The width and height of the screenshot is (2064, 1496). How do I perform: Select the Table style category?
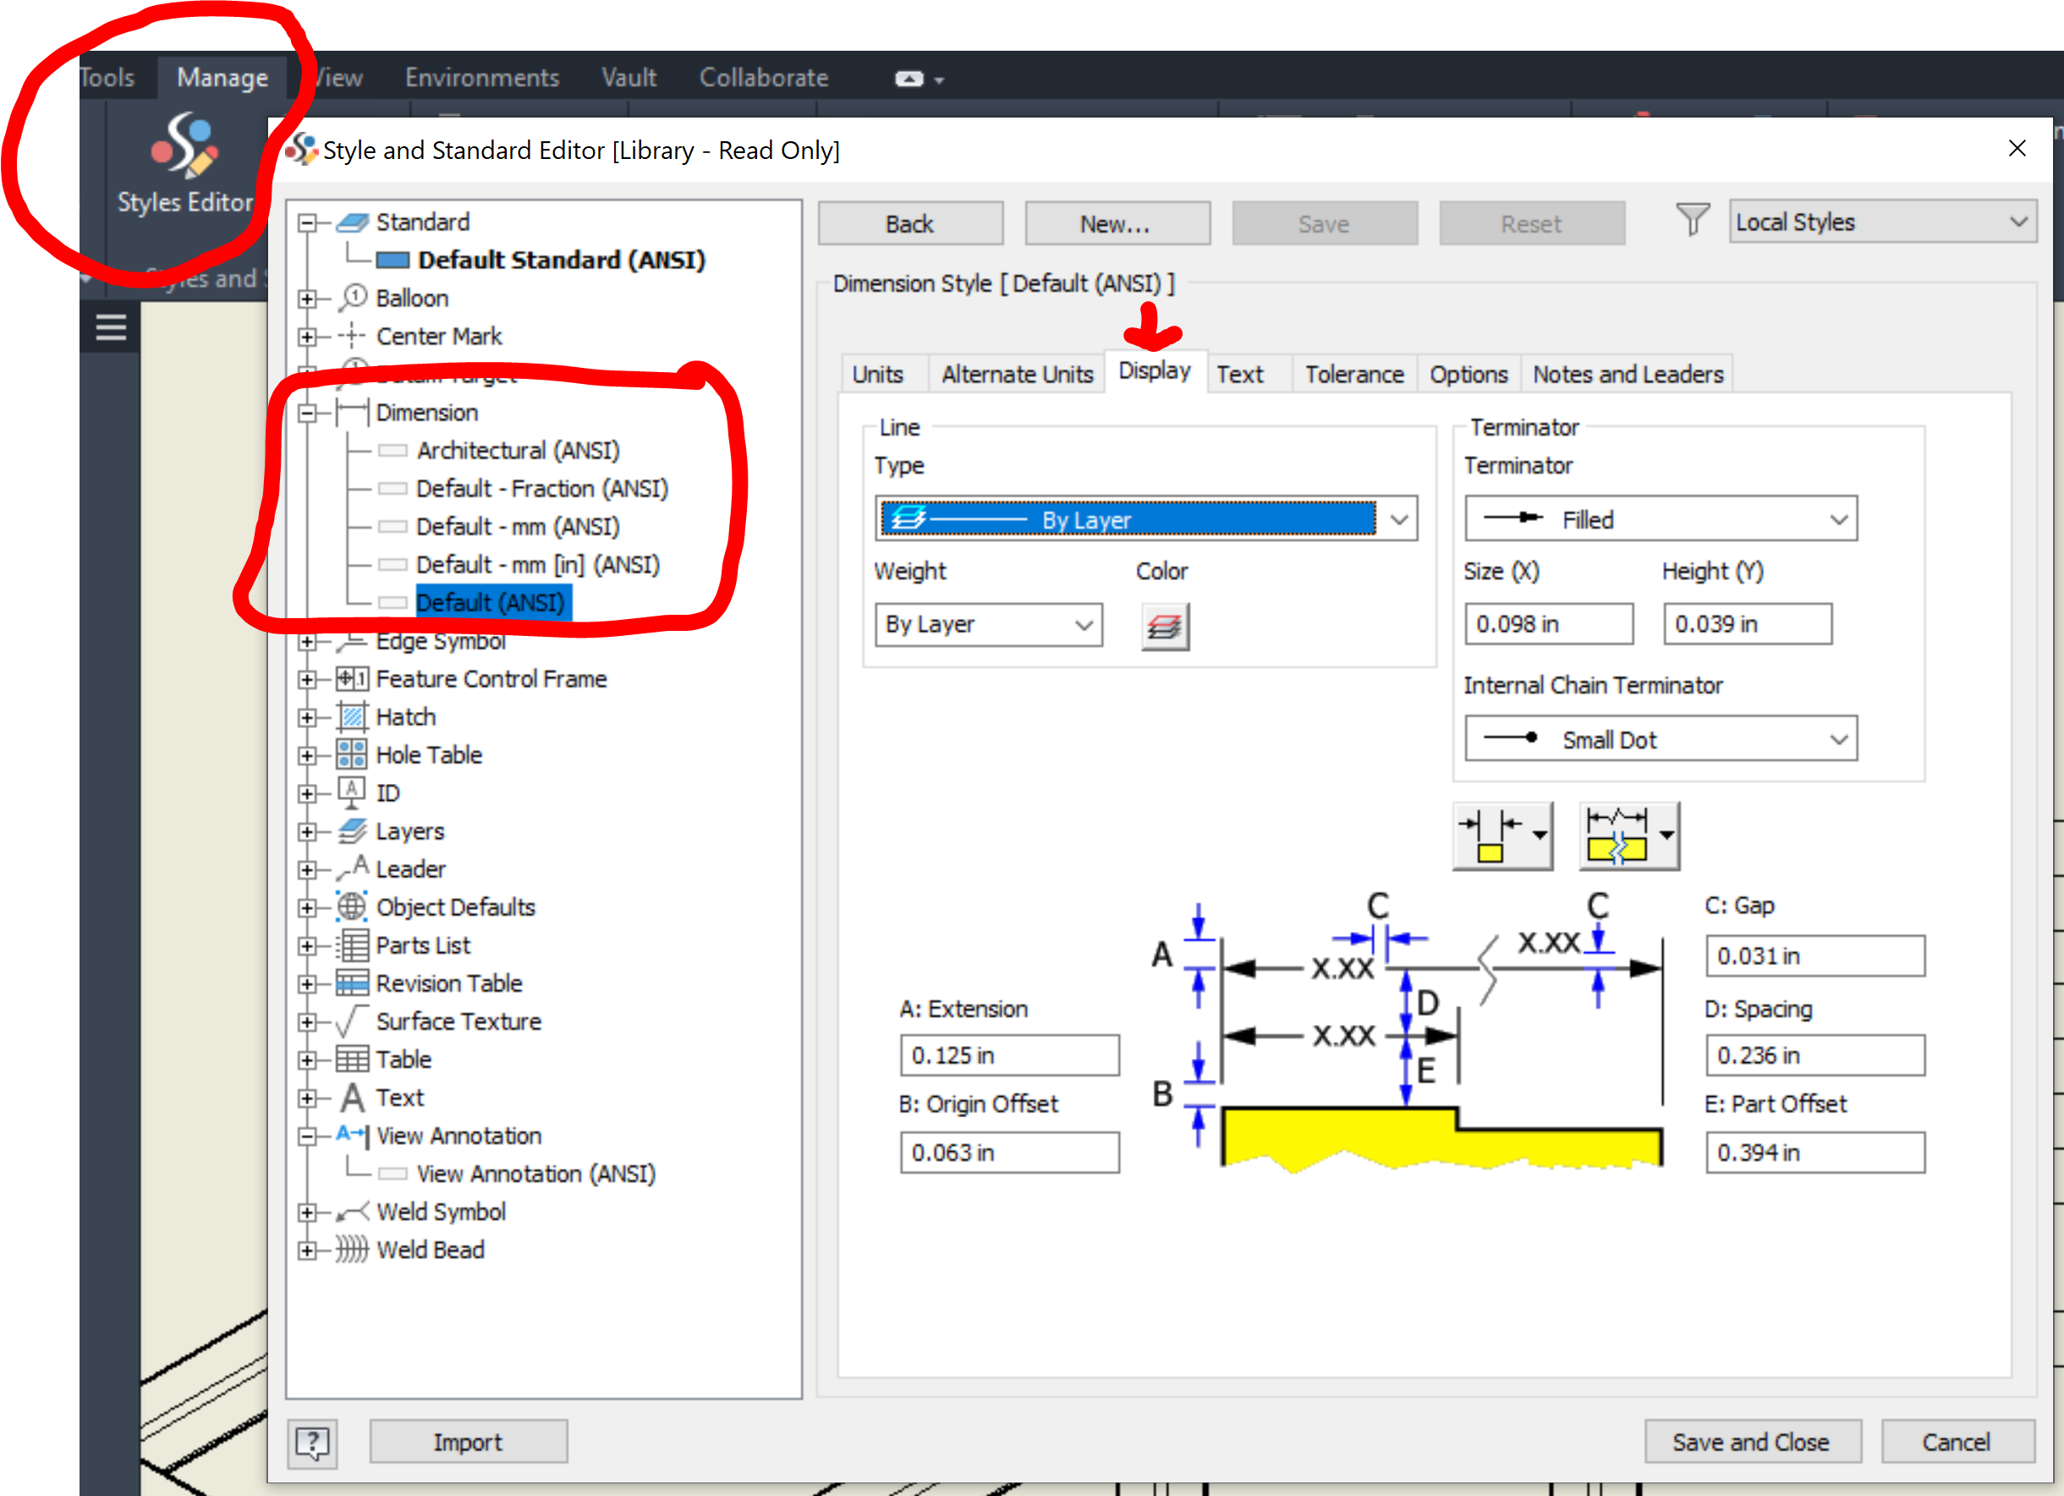click(x=403, y=1060)
